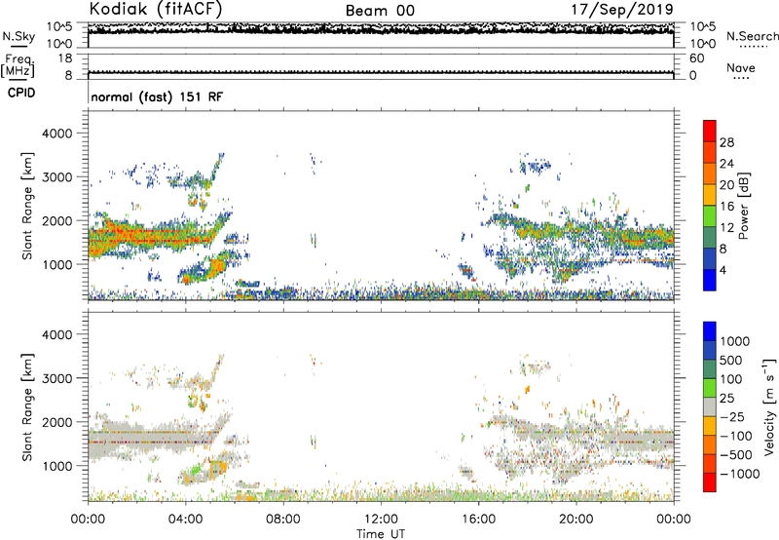Select the "25" velocity colorbar label
The image size is (779, 540).
[727, 398]
